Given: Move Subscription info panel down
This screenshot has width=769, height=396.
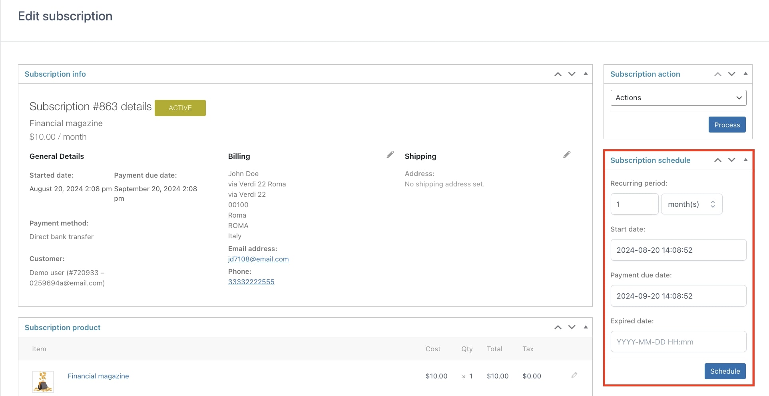Looking at the screenshot, I should pos(572,74).
